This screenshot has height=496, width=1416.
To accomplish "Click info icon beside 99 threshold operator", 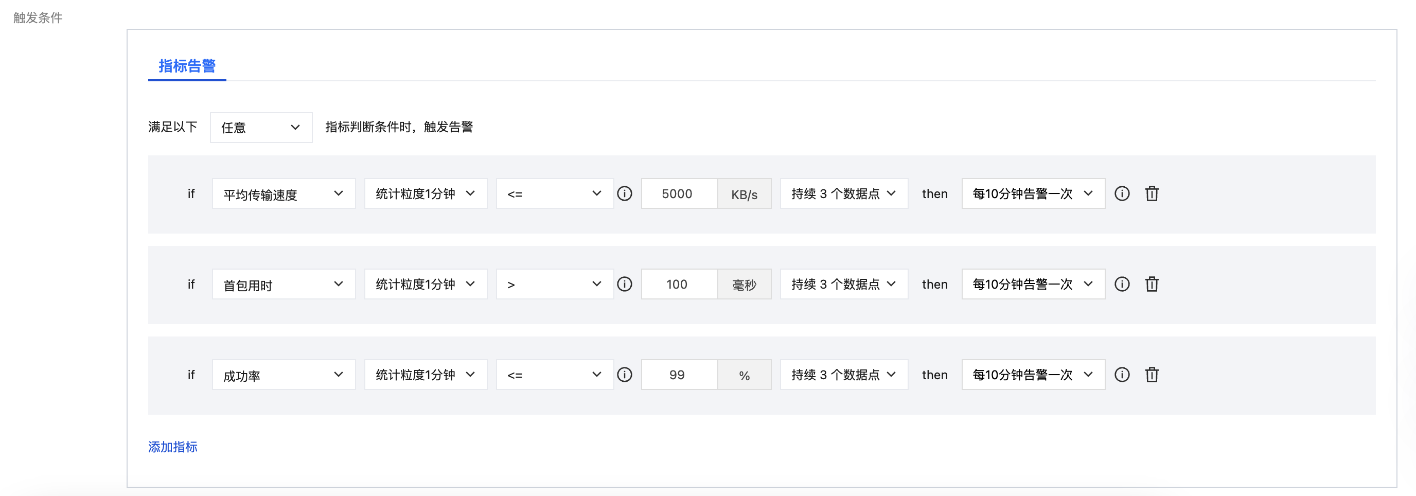I will [625, 375].
